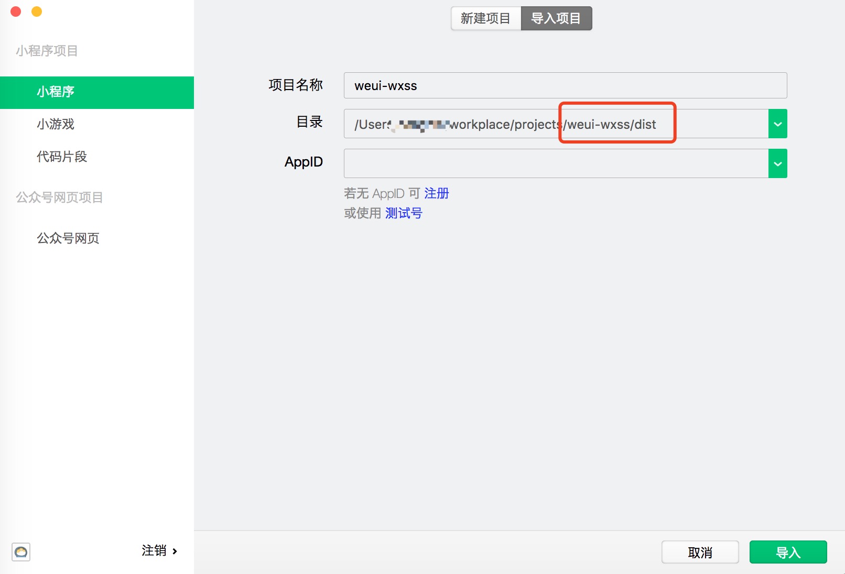The image size is (845, 574).
Task: Click the green 导入 button
Action: [788, 552]
